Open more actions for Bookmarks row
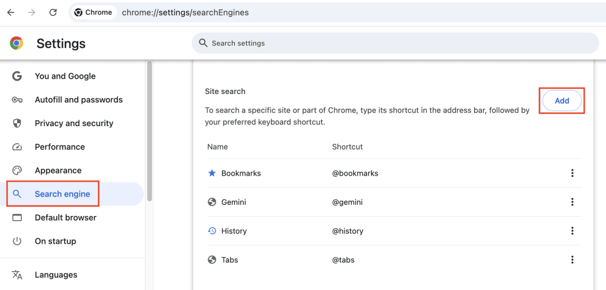 572,173
